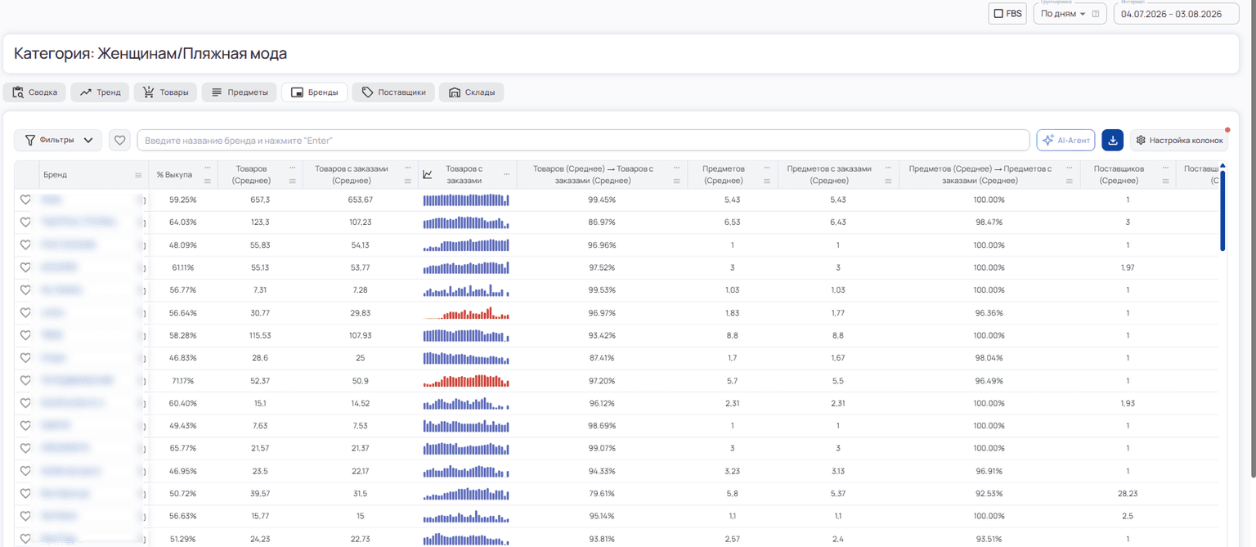Favorite the row with 46.83% buyout

point(25,357)
